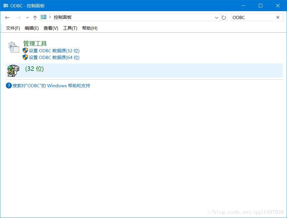Screen dimensions: 287x218
Task: Open the 文件(F) menu
Action: coord(13,28)
